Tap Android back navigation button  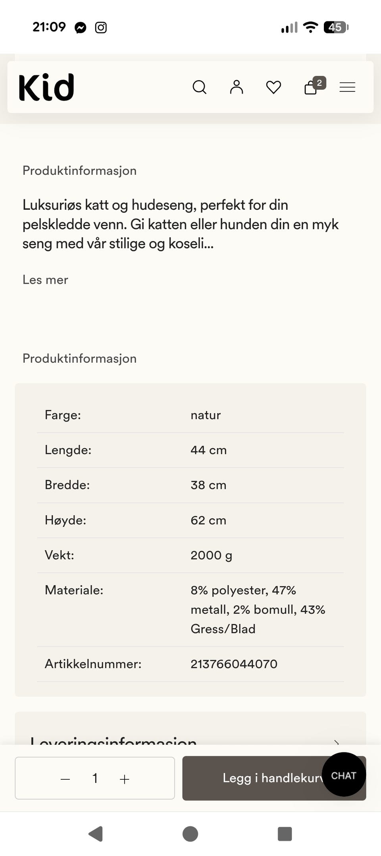click(x=96, y=834)
